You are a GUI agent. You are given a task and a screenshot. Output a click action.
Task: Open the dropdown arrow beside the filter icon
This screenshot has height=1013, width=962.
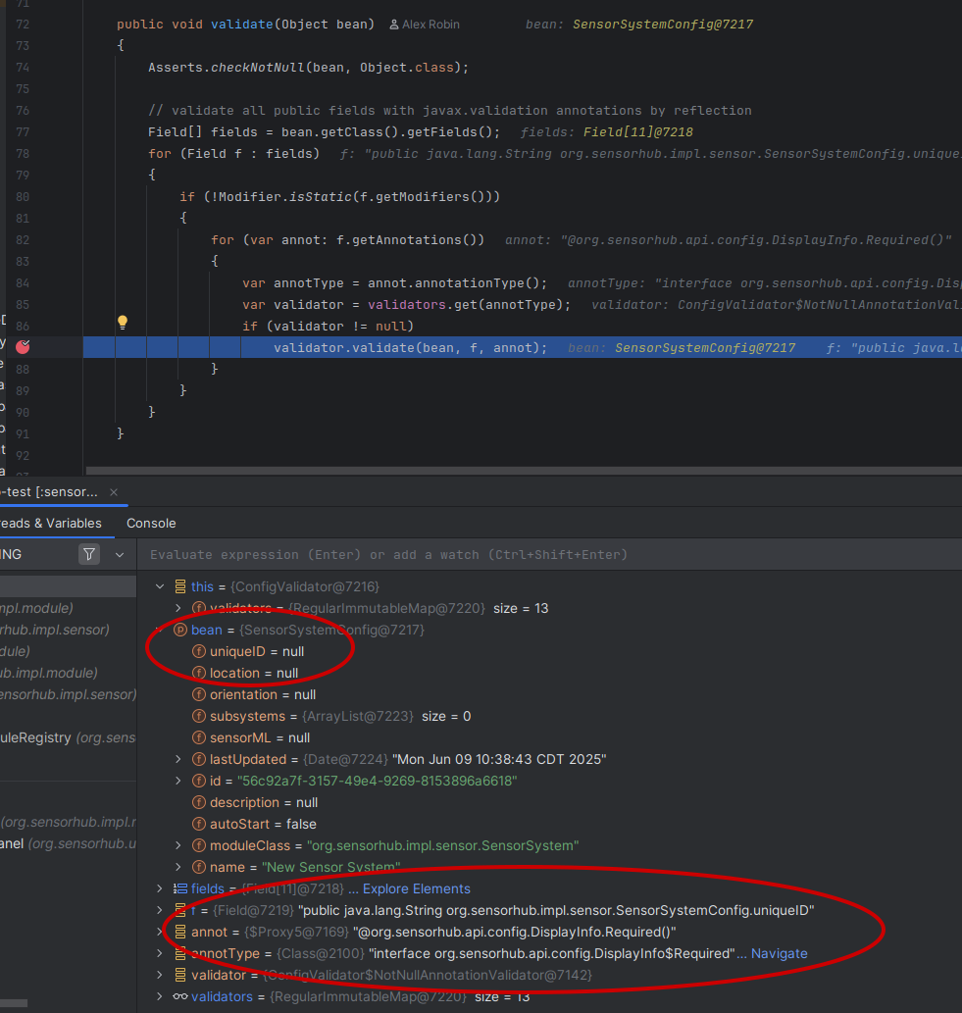pos(119,554)
